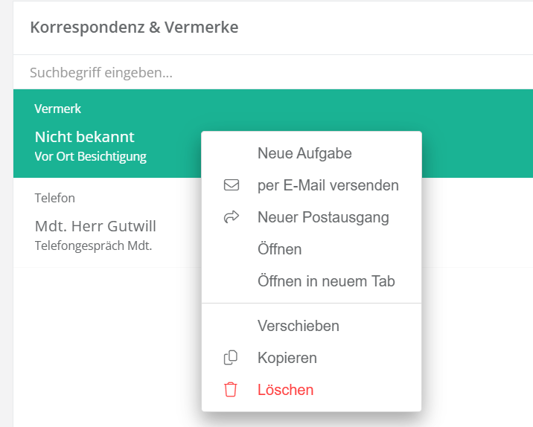Click the copy icon beside Kopieren
This screenshot has width=533, height=427.
[x=231, y=358]
